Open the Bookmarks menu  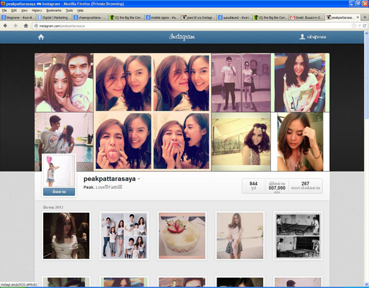click(x=54, y=10)
